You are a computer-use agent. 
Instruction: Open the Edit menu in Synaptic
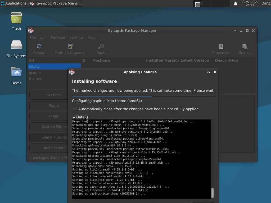coord(43,38)
